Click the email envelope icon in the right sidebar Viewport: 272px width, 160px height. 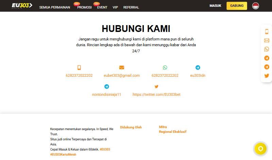[267, 40]
